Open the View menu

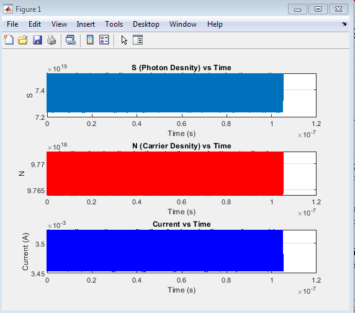point(59,24)
